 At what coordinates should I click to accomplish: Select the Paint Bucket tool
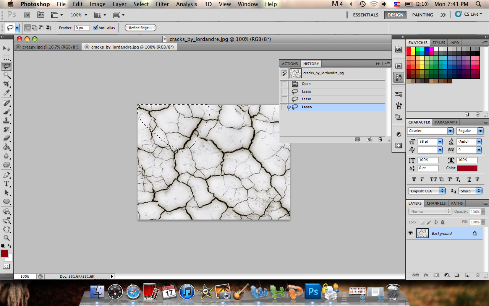click(x=6, y=147)
